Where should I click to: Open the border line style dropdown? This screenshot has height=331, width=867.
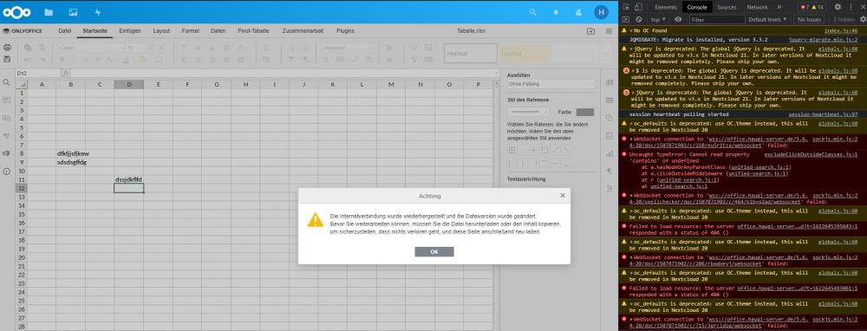click(x=527, y=112)
